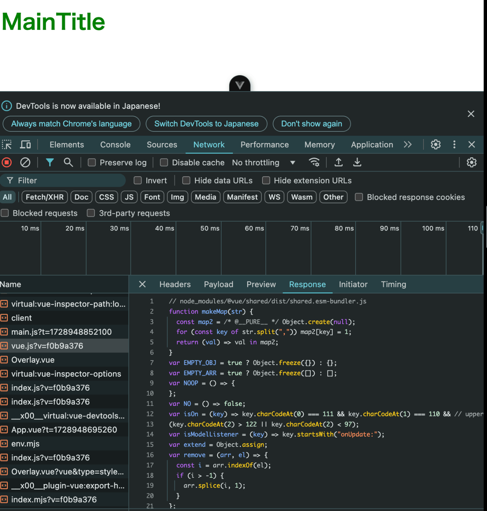487x511 pixels.
Task: Filter requests by Media
Action: pos(206,197)
